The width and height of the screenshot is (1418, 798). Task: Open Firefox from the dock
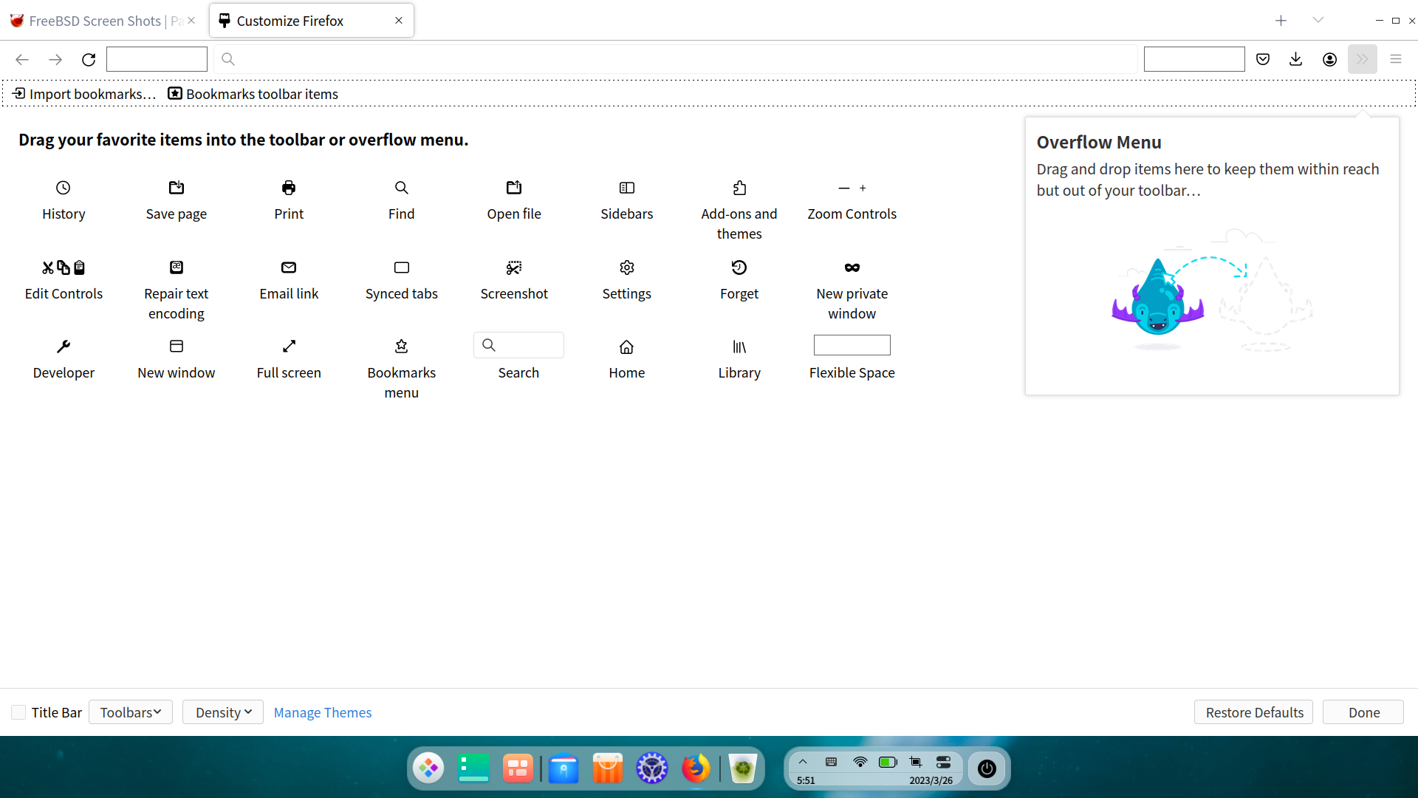click(696, 768)
